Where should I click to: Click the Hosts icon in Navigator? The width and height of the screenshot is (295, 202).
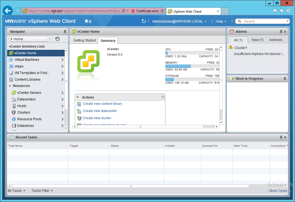click(x=14, y=106)
